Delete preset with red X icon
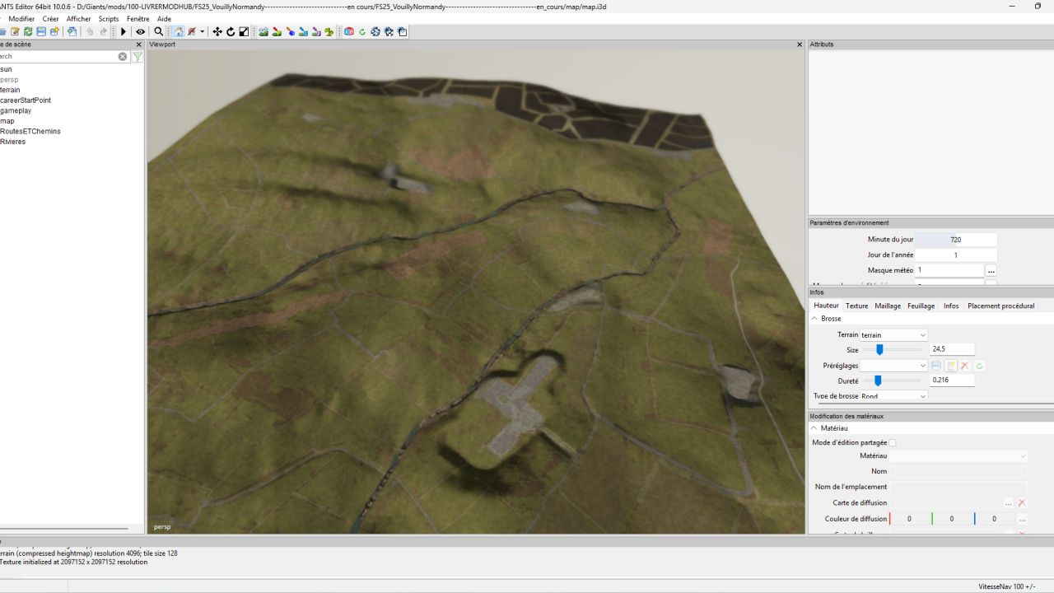The height and width of the screenshot is (593, 1054). pos(965,366)
